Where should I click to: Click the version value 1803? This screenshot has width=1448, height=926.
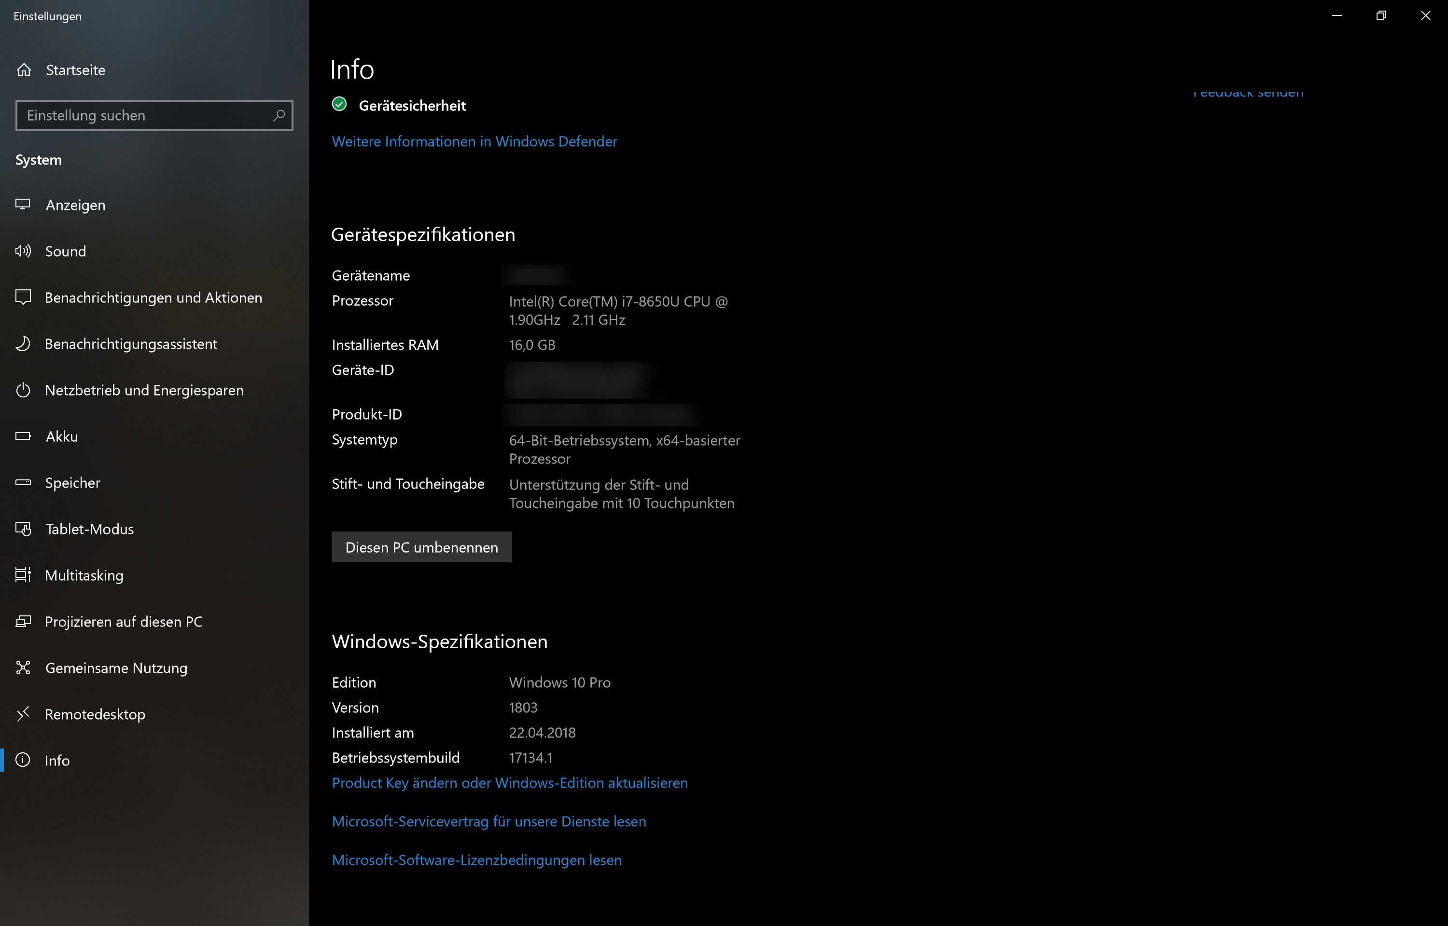pos(523,708)
